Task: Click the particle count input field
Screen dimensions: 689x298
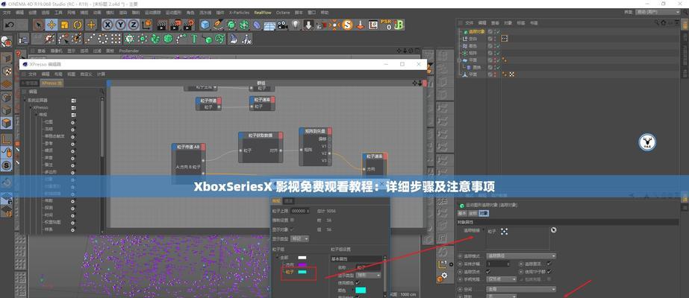Action: 299,212
